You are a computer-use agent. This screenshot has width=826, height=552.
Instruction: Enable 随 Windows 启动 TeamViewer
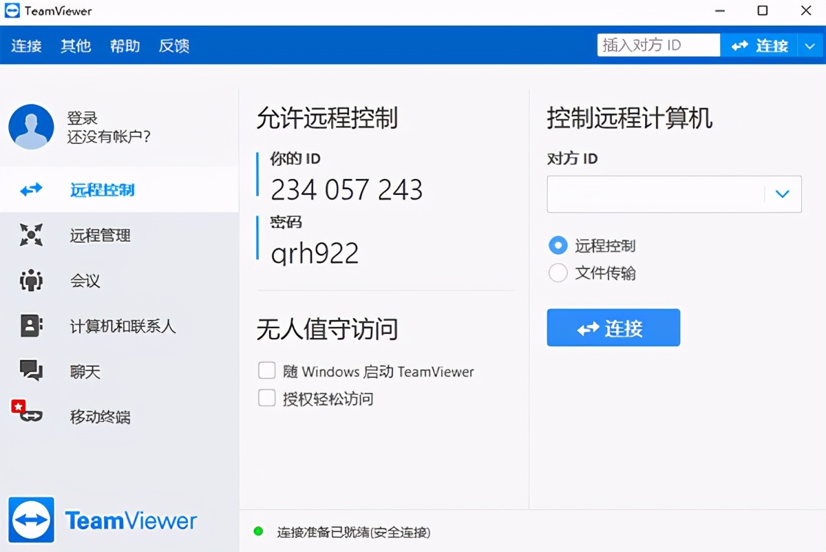point(266,370)
